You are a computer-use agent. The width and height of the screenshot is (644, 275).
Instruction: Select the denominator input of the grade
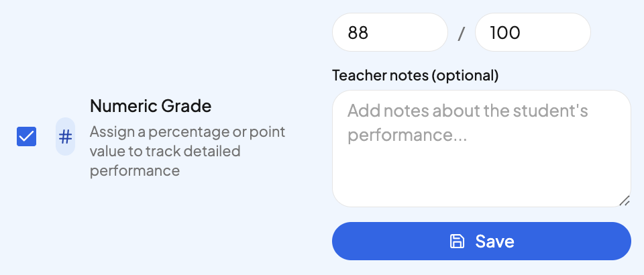click(533, 32)
